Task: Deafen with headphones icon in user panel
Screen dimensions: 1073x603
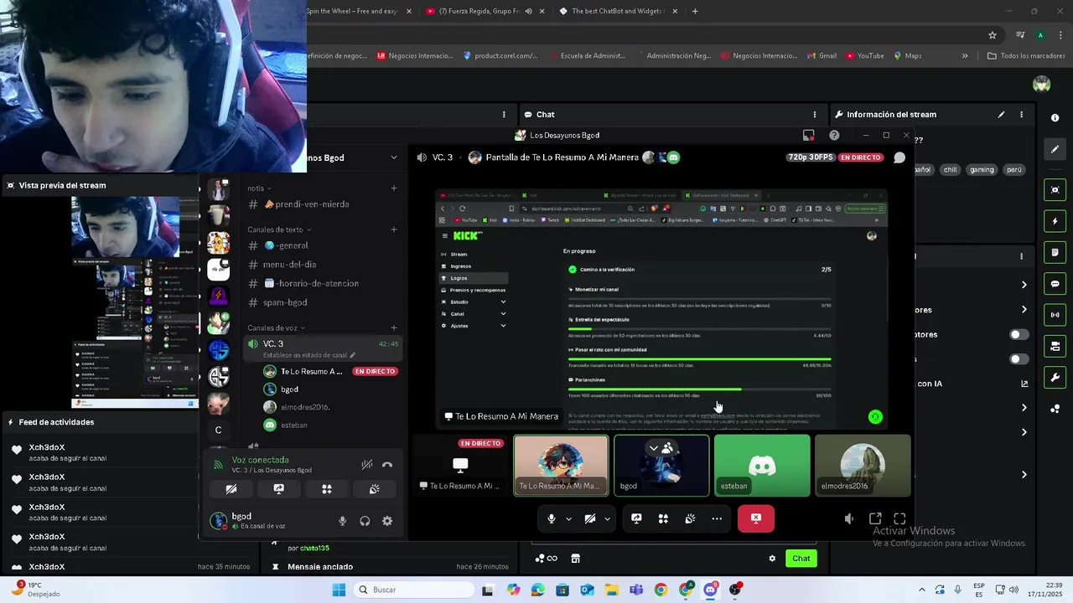Action: (x=365, y=521)
